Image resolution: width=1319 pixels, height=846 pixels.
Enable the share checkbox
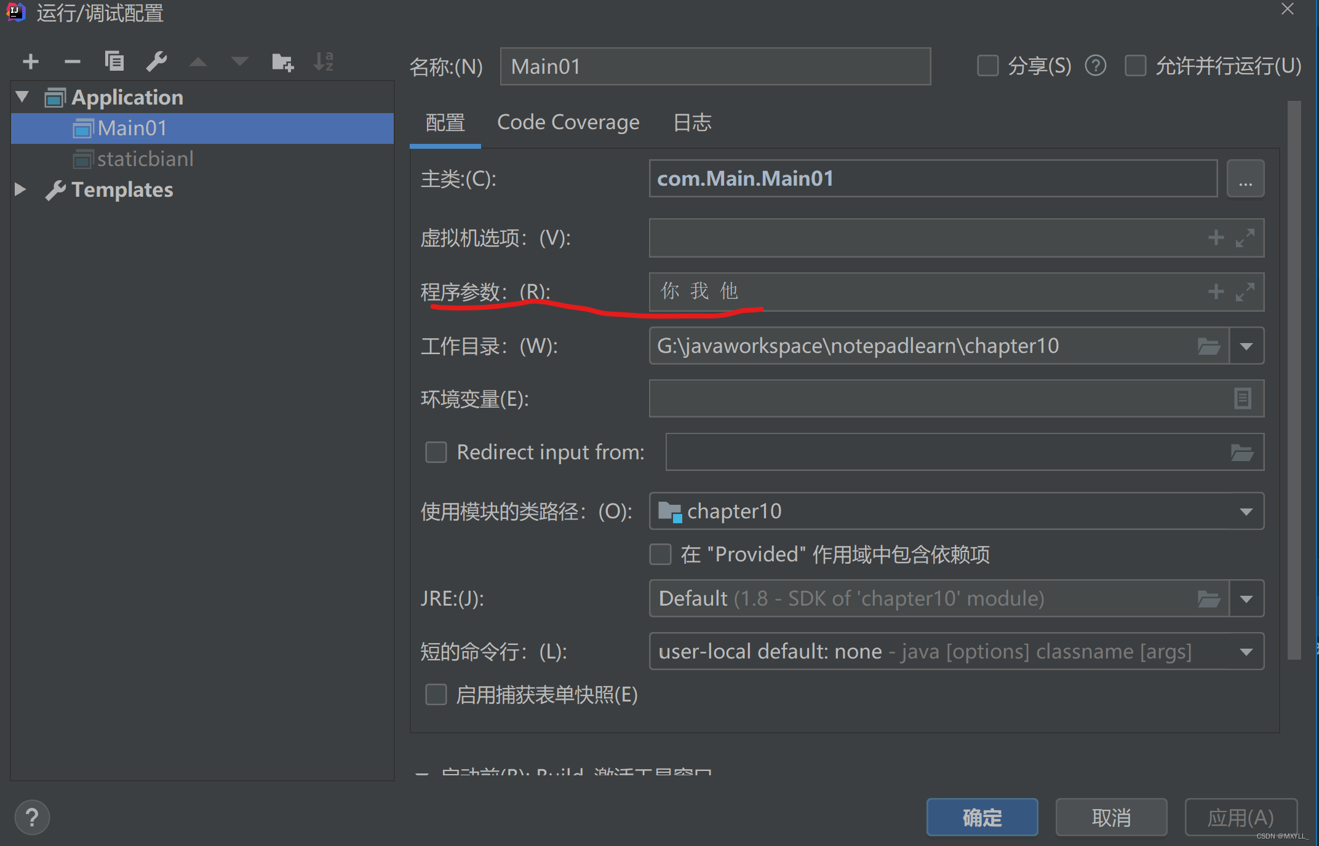click(x=988, y=66)
